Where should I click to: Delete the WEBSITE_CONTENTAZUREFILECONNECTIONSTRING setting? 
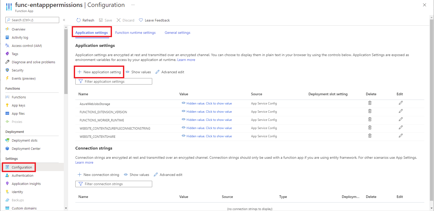370,128
